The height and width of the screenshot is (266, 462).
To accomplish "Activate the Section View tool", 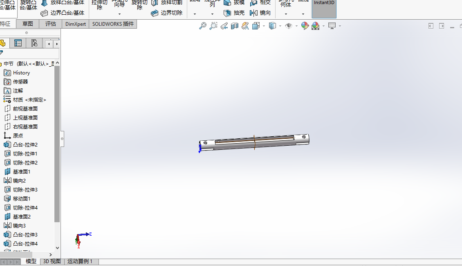I will point(235,26).
